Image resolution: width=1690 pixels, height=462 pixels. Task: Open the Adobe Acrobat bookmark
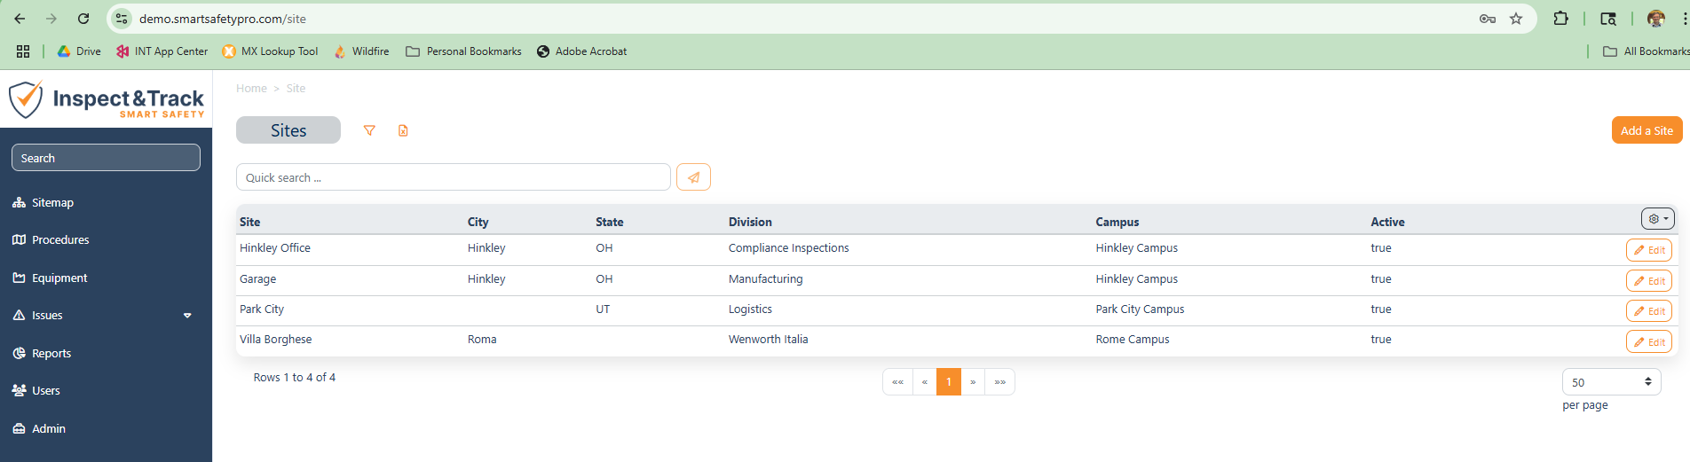[581, 51]
